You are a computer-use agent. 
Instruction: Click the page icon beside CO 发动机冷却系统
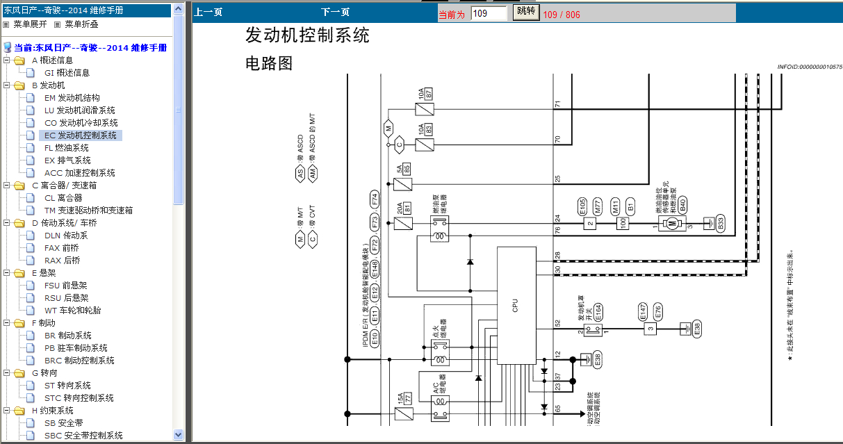[x=31, y=123]
